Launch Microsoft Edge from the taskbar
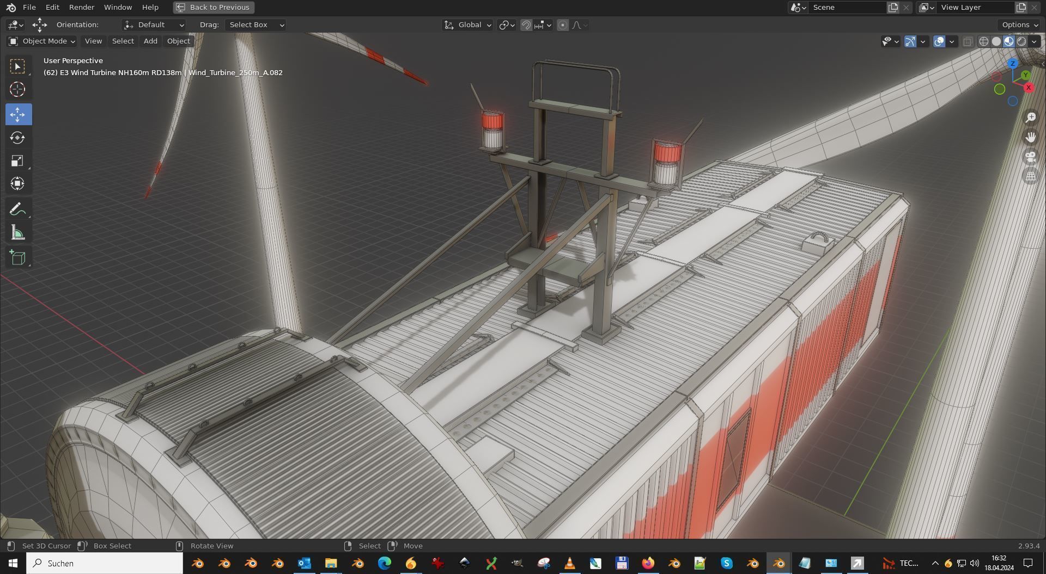This screenshot has height=574, width=1046. 384,563
